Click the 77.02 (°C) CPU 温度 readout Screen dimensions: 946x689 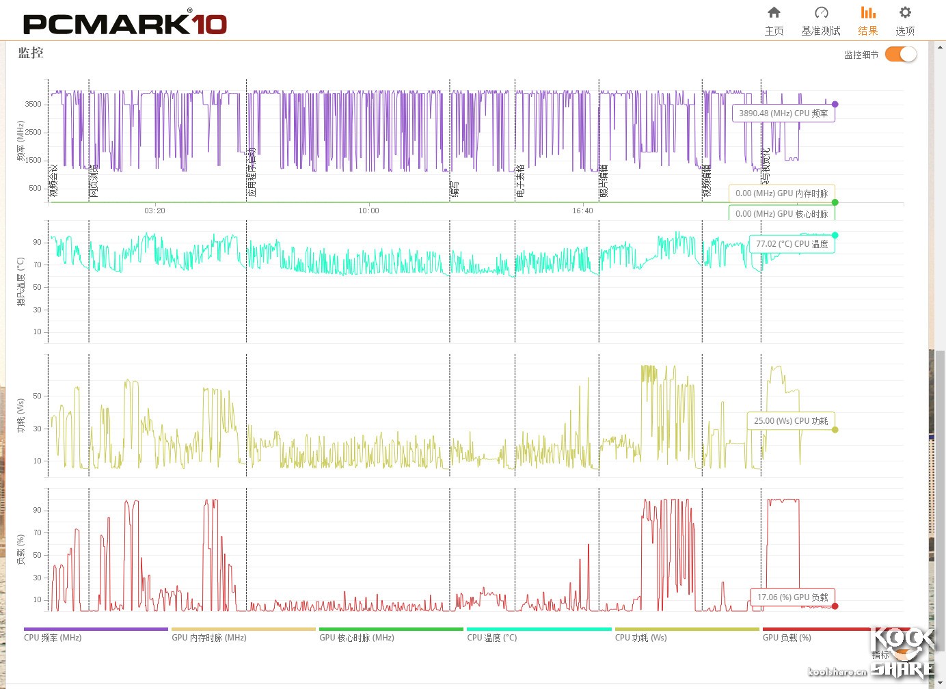[792, 244]
